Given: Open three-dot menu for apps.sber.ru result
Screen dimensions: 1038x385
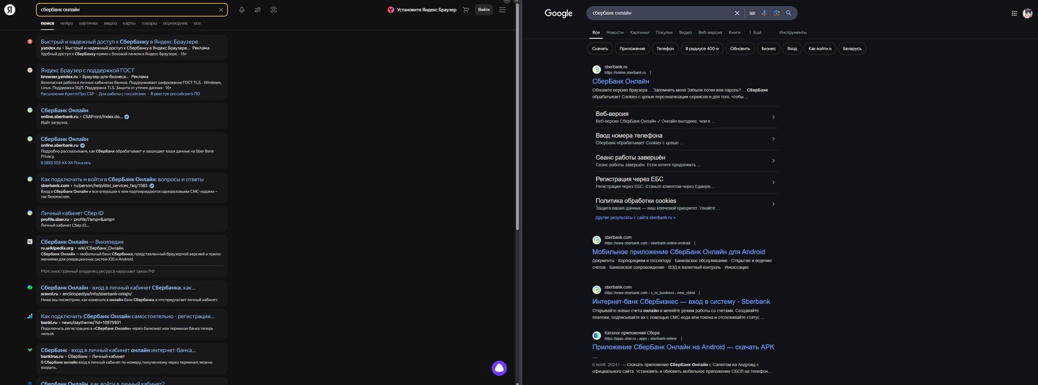Looking at the screenshot, I should click(x=681, y=339).
